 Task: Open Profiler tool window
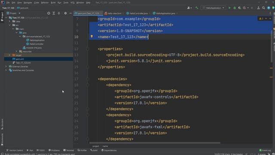click(82, 150)
